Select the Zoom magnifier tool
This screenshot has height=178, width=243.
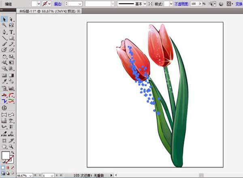[x=11, y=146]
